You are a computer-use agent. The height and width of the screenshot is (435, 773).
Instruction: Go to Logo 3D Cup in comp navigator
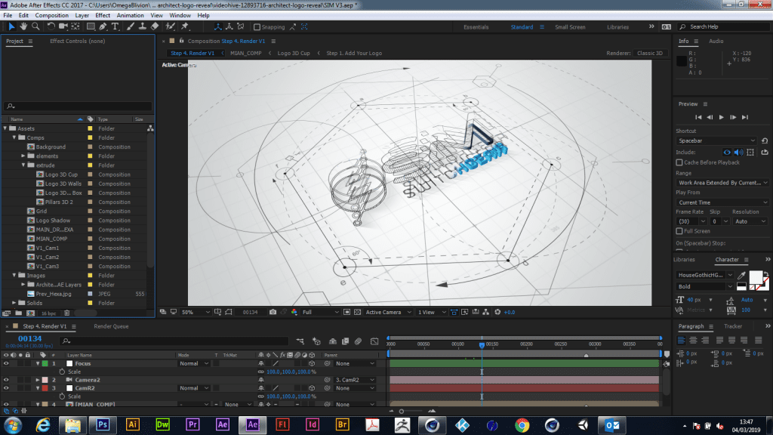click(294, 54)
